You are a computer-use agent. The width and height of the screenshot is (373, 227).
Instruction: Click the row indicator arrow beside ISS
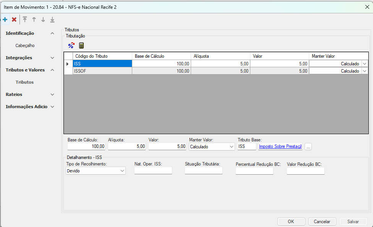[68, 64]
